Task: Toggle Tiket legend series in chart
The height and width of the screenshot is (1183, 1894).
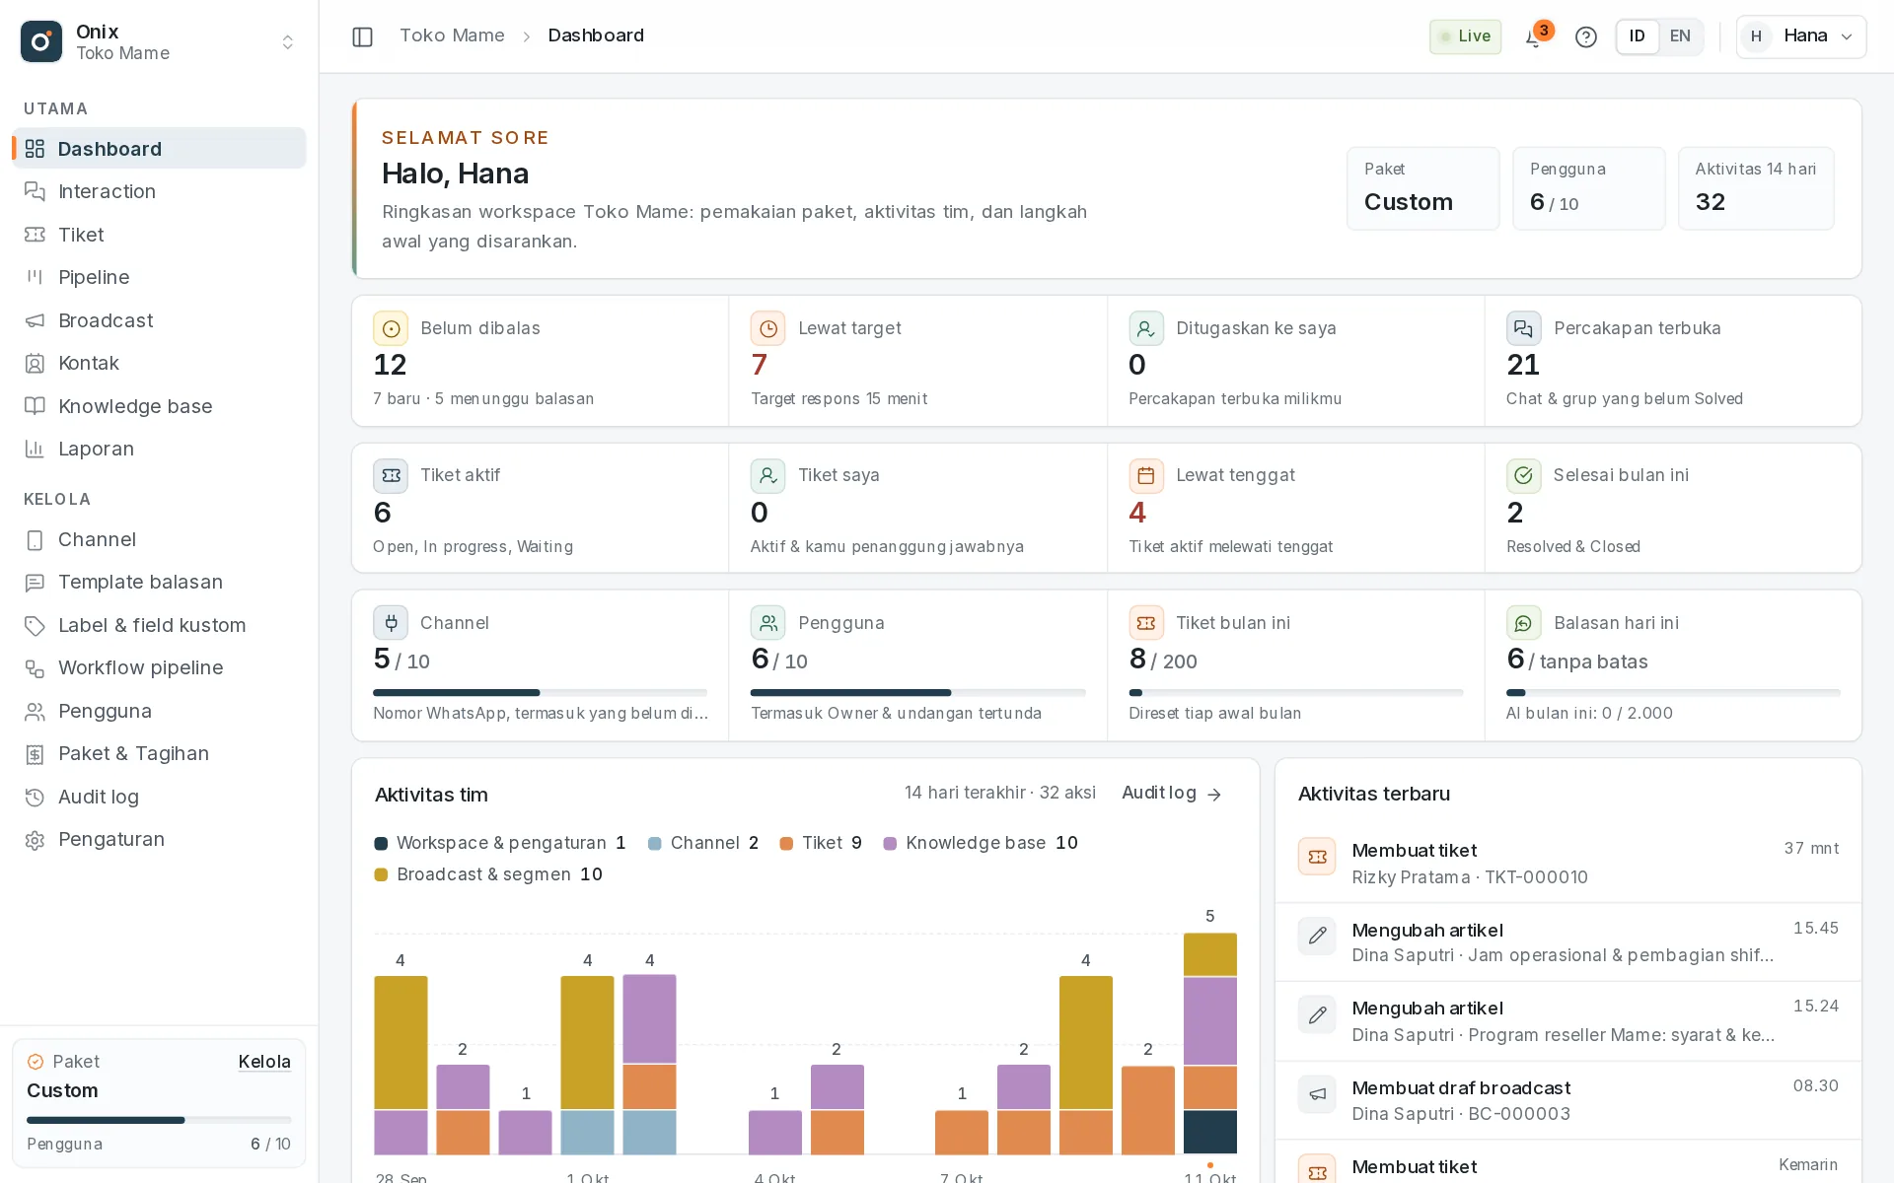Action: [821, 843]
